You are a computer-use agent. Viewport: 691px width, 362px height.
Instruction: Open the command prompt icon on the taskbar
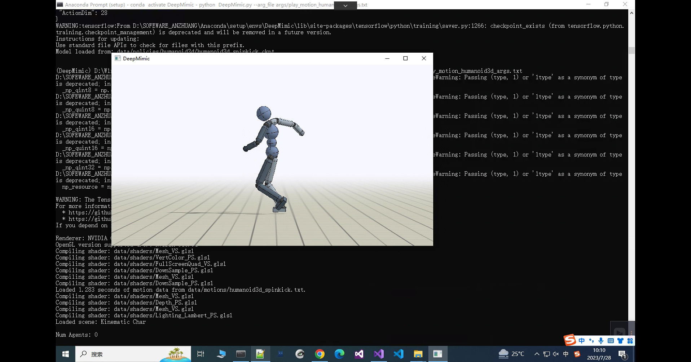click(x=240, y=354)
